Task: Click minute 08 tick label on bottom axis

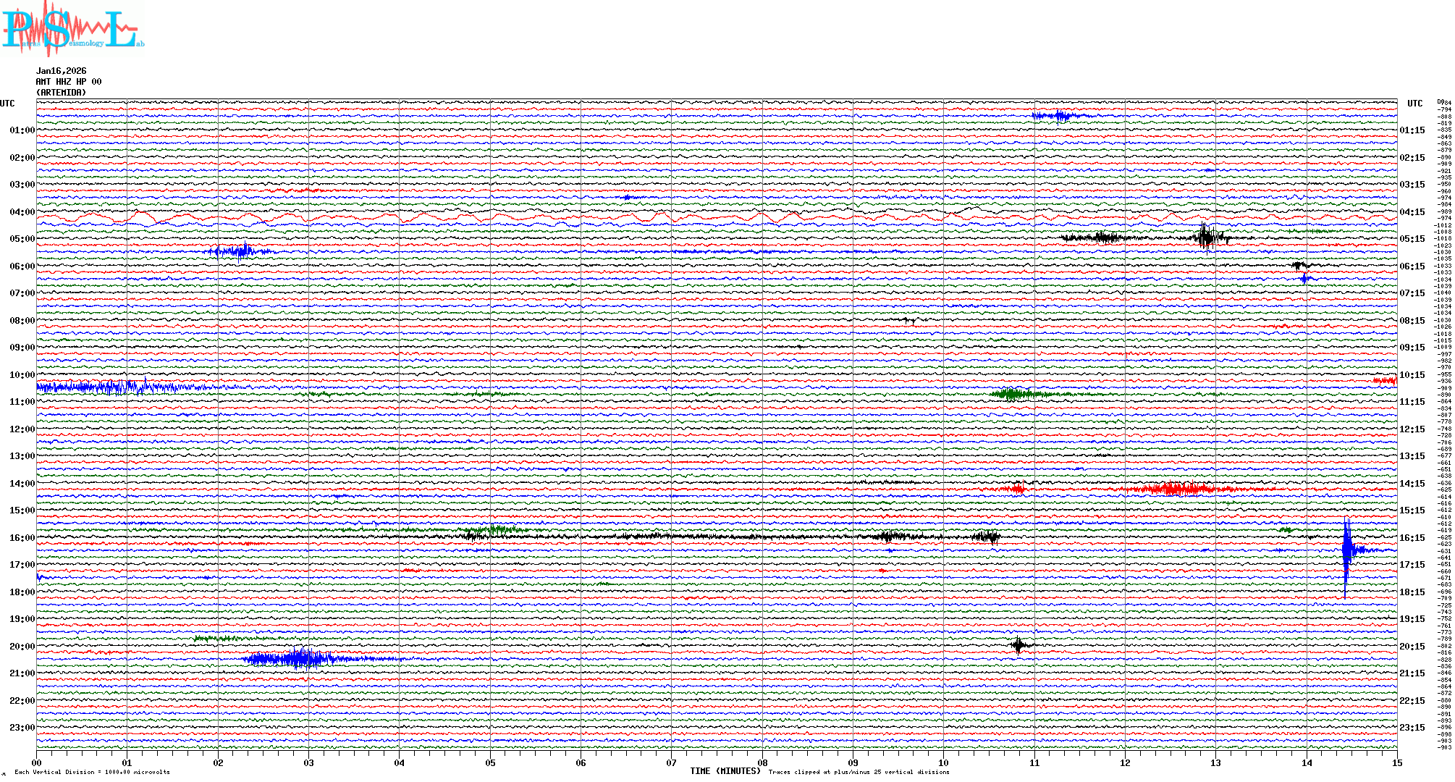Action: click(762, 762)
